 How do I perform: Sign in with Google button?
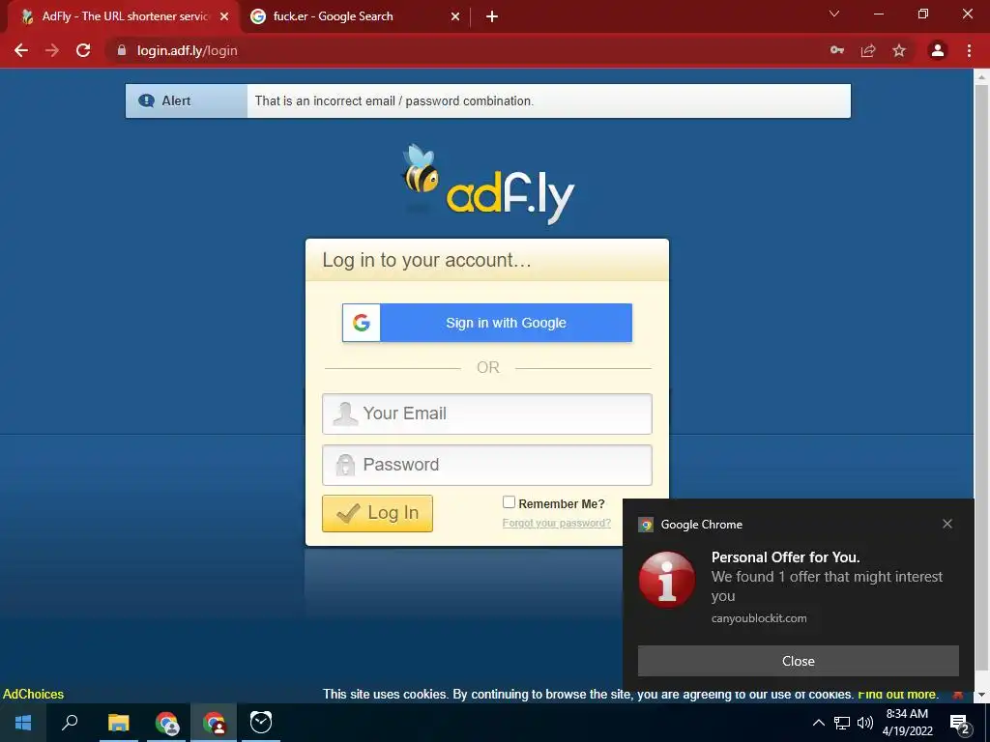click(x=487, y=323)
